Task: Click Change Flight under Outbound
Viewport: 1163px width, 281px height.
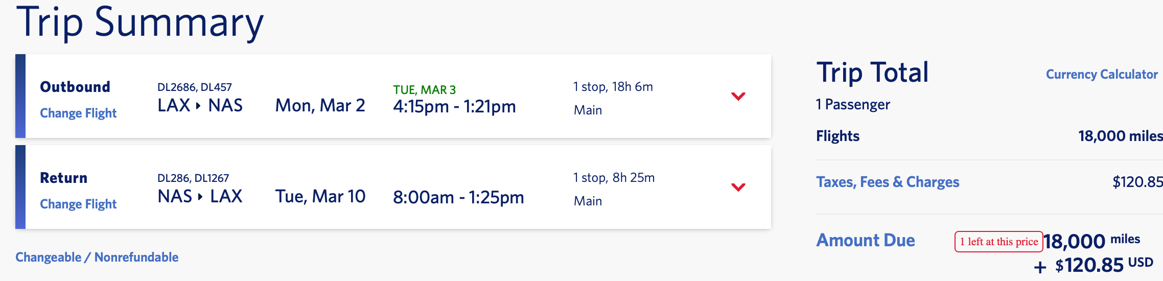Action: pyautogui.click(x=78, y=113)
